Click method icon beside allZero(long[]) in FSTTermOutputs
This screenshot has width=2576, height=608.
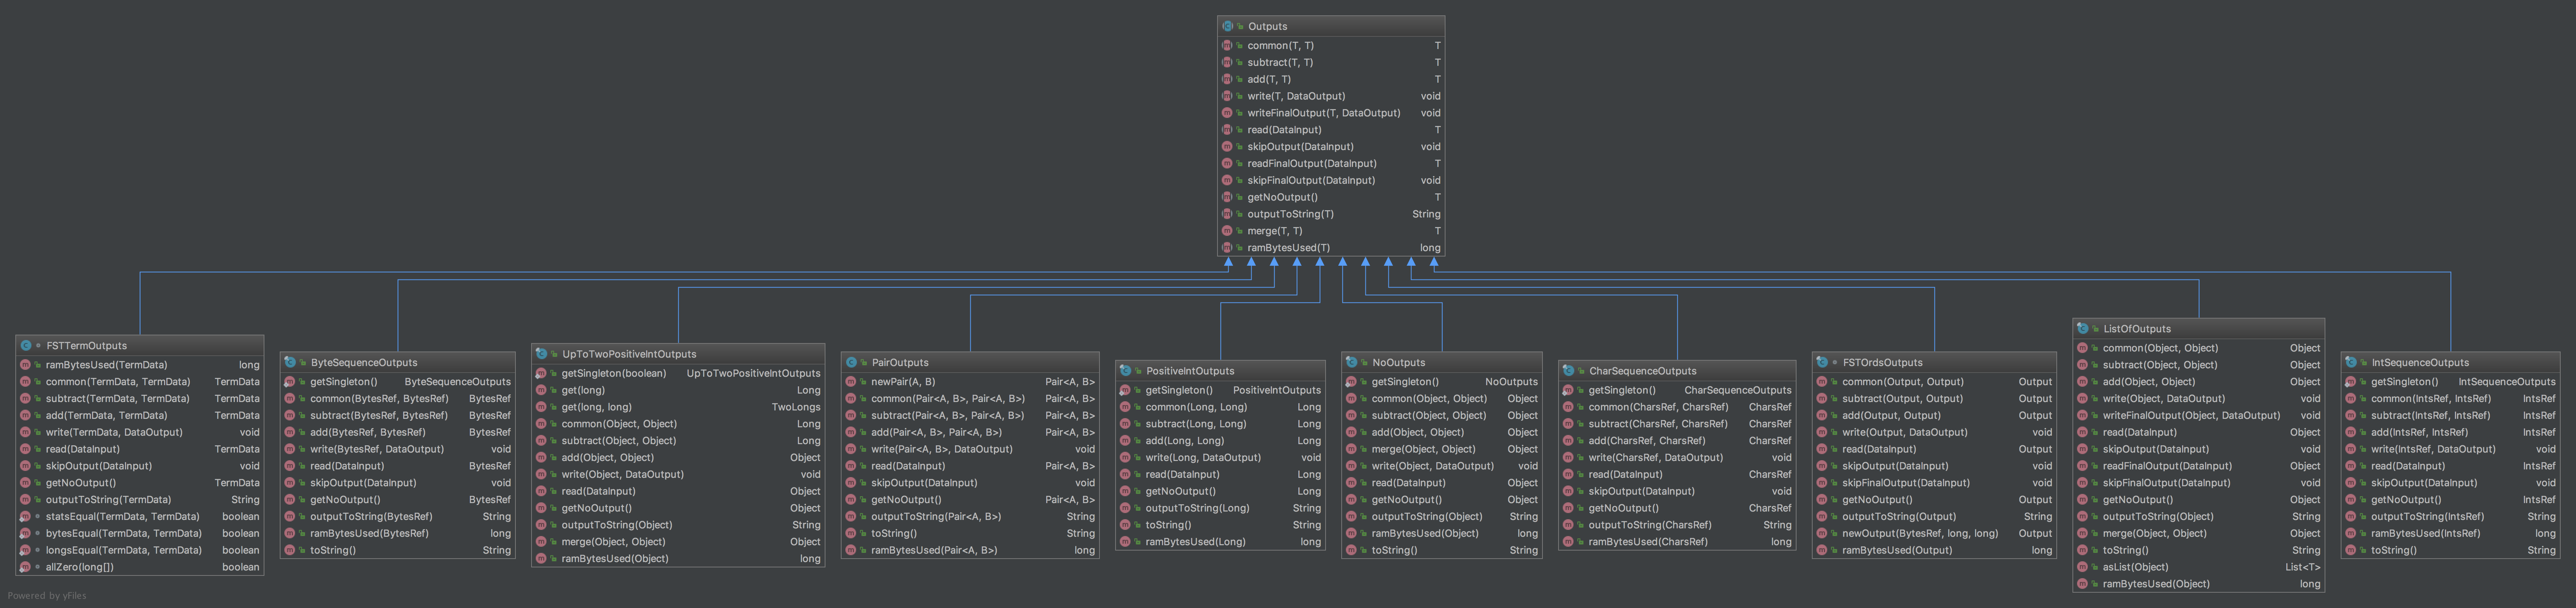25,567
